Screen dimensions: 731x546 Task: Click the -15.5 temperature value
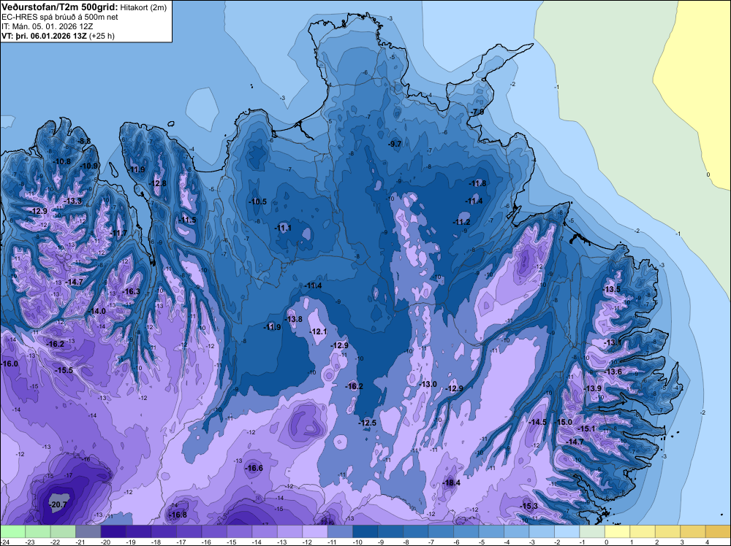[x=64, y=371]
